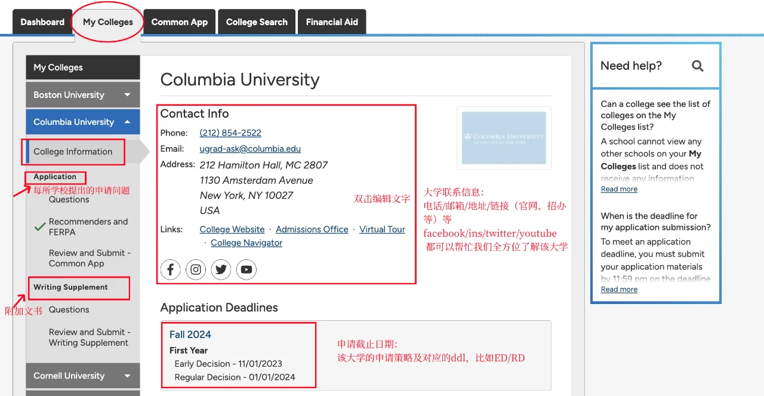Open Questions under Writing Supplement
The image size is (764, 396).
click(70, 309)
